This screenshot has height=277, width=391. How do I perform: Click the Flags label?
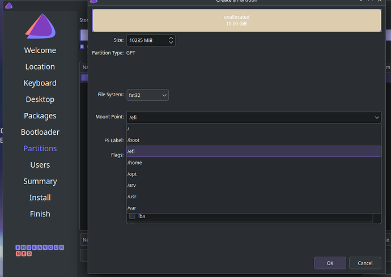pos(117,155)
